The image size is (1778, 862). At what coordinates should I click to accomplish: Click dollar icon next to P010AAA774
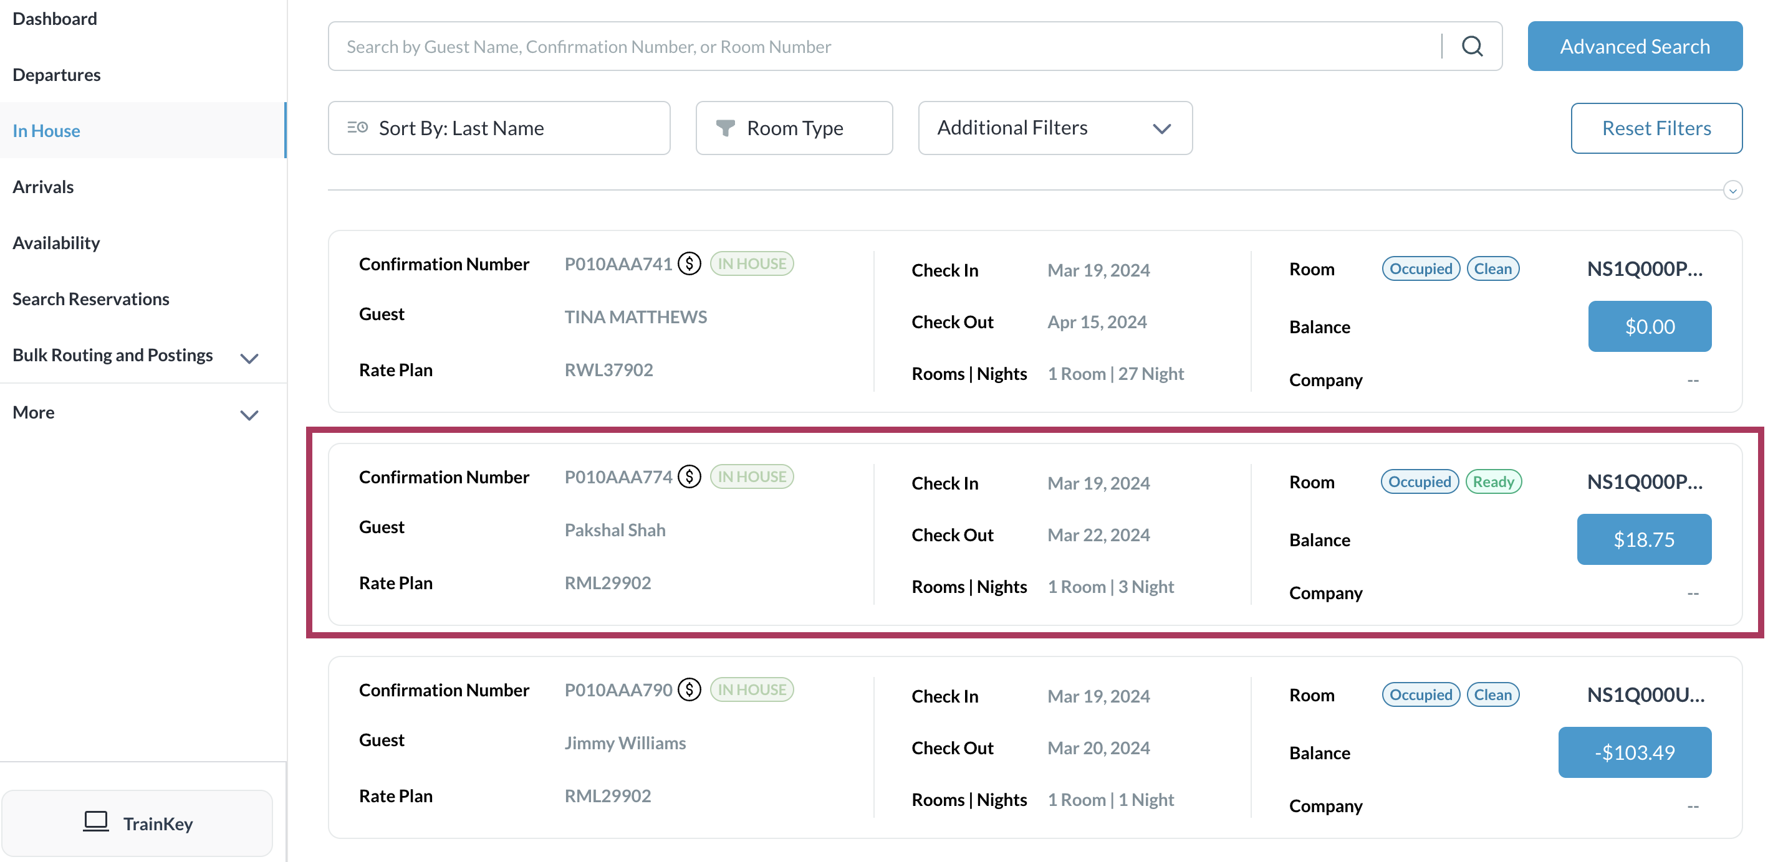[689, 476]
